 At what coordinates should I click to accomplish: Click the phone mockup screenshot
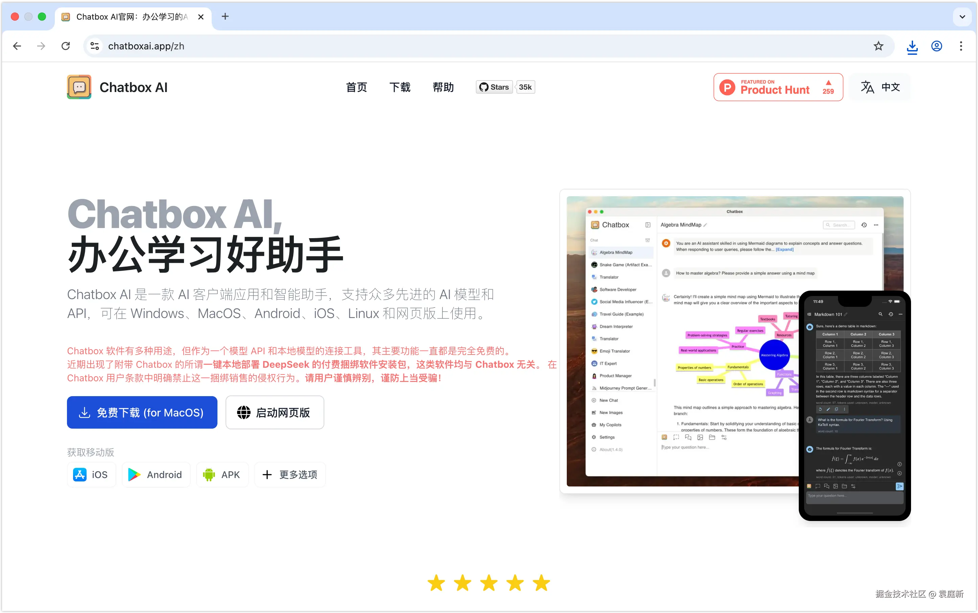pos(854,405)
